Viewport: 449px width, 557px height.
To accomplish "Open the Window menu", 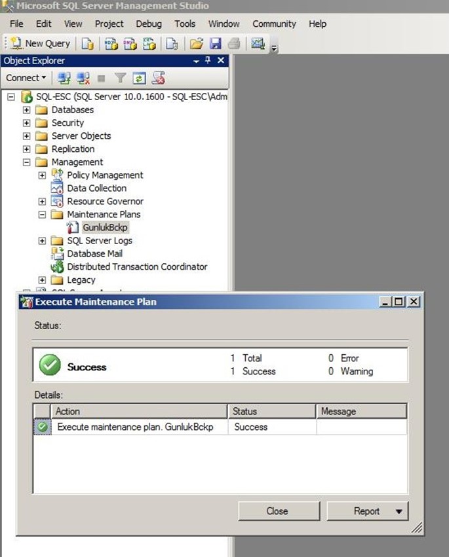I will 224,24.
